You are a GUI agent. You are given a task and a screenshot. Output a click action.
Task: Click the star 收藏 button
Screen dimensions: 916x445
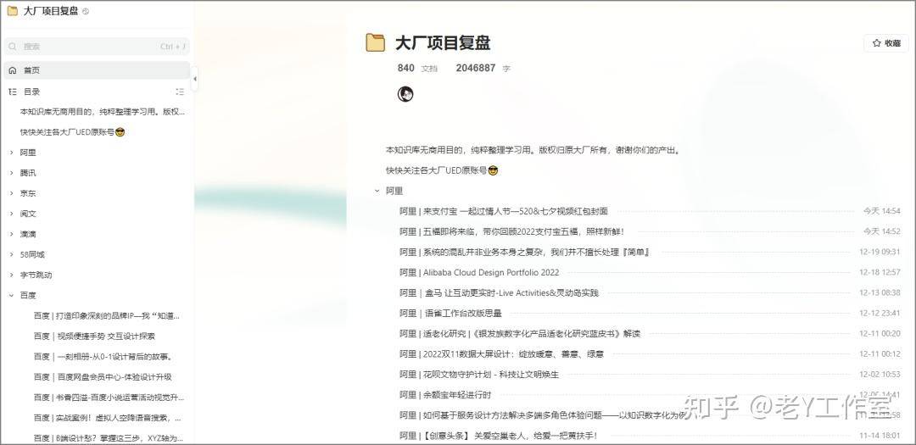[886, 42]
